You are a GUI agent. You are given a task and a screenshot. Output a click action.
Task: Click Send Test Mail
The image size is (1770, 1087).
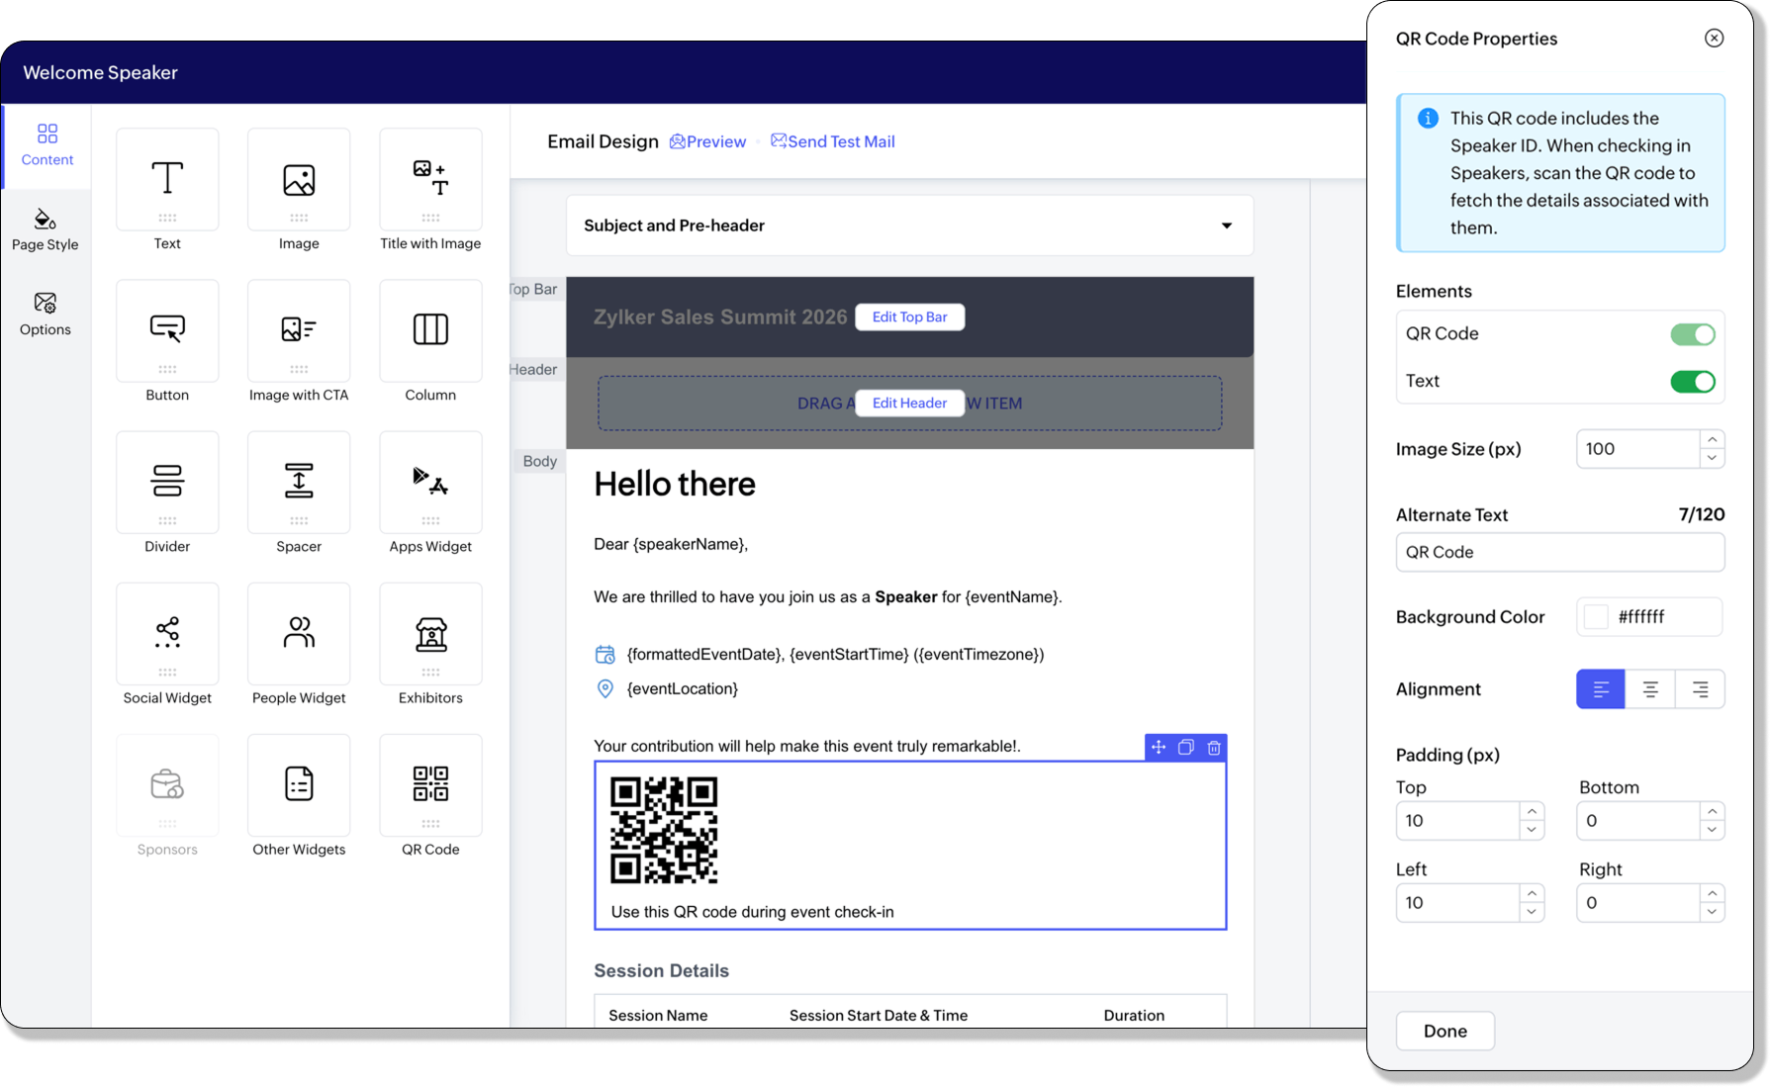tap(833, 142)
